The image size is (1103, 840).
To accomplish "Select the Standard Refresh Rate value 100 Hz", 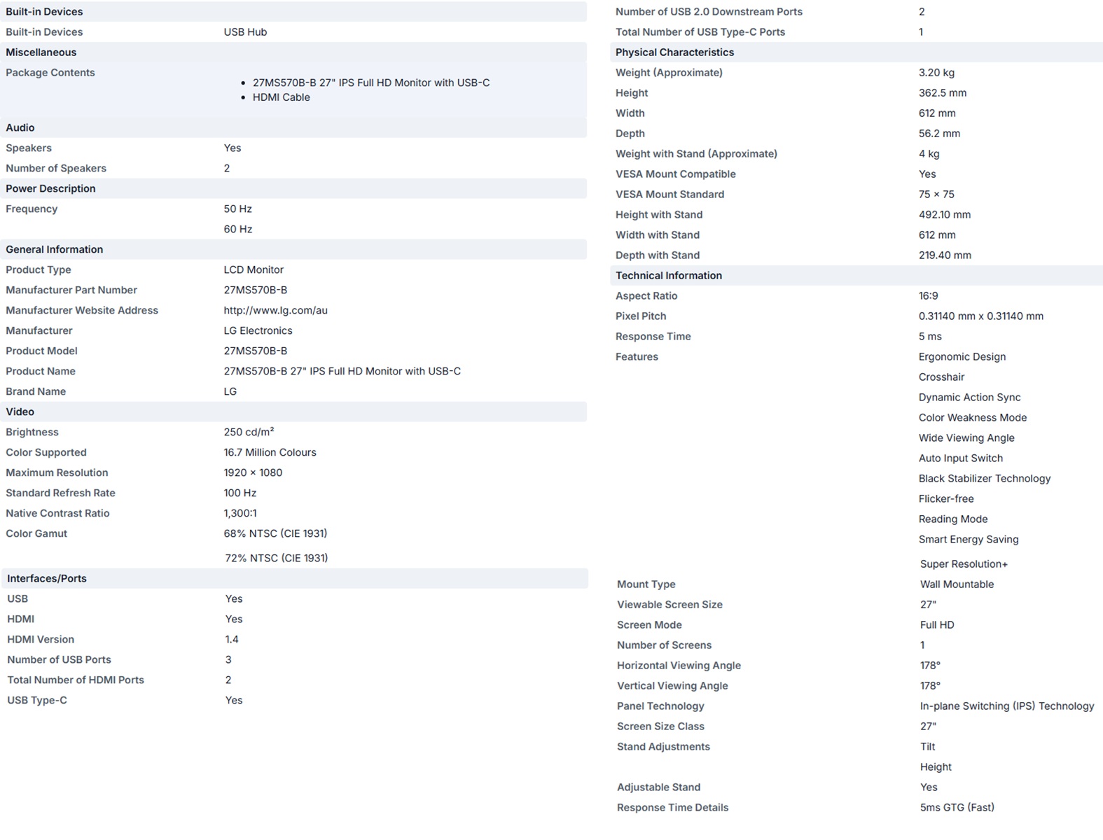I will (x=240, y=493).
